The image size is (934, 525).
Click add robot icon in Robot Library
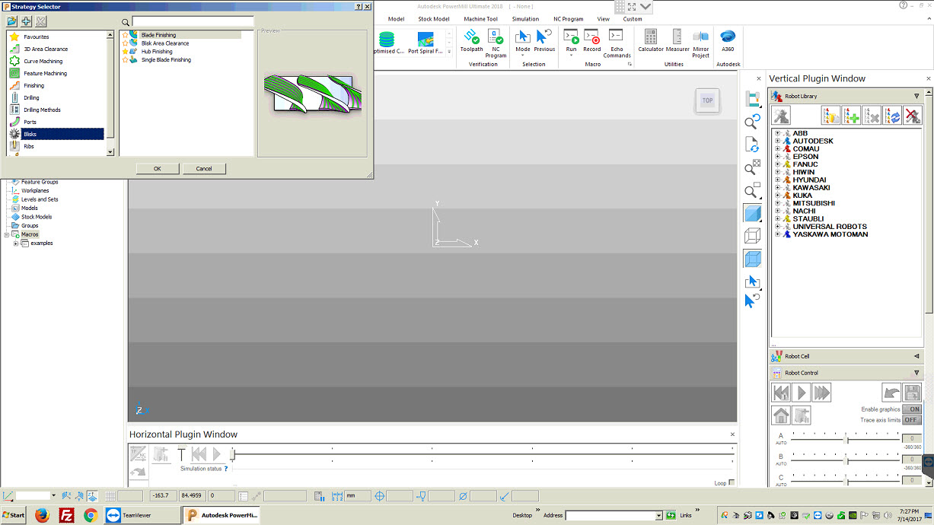(x=851, y=116)
